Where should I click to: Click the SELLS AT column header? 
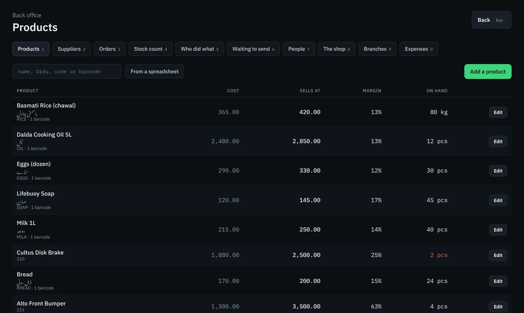click(310, 91)
